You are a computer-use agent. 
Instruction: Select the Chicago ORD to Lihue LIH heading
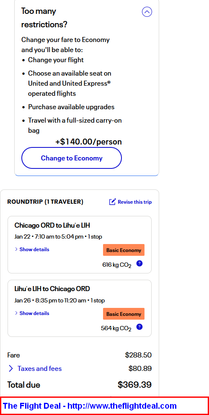(x=52, y=225)
